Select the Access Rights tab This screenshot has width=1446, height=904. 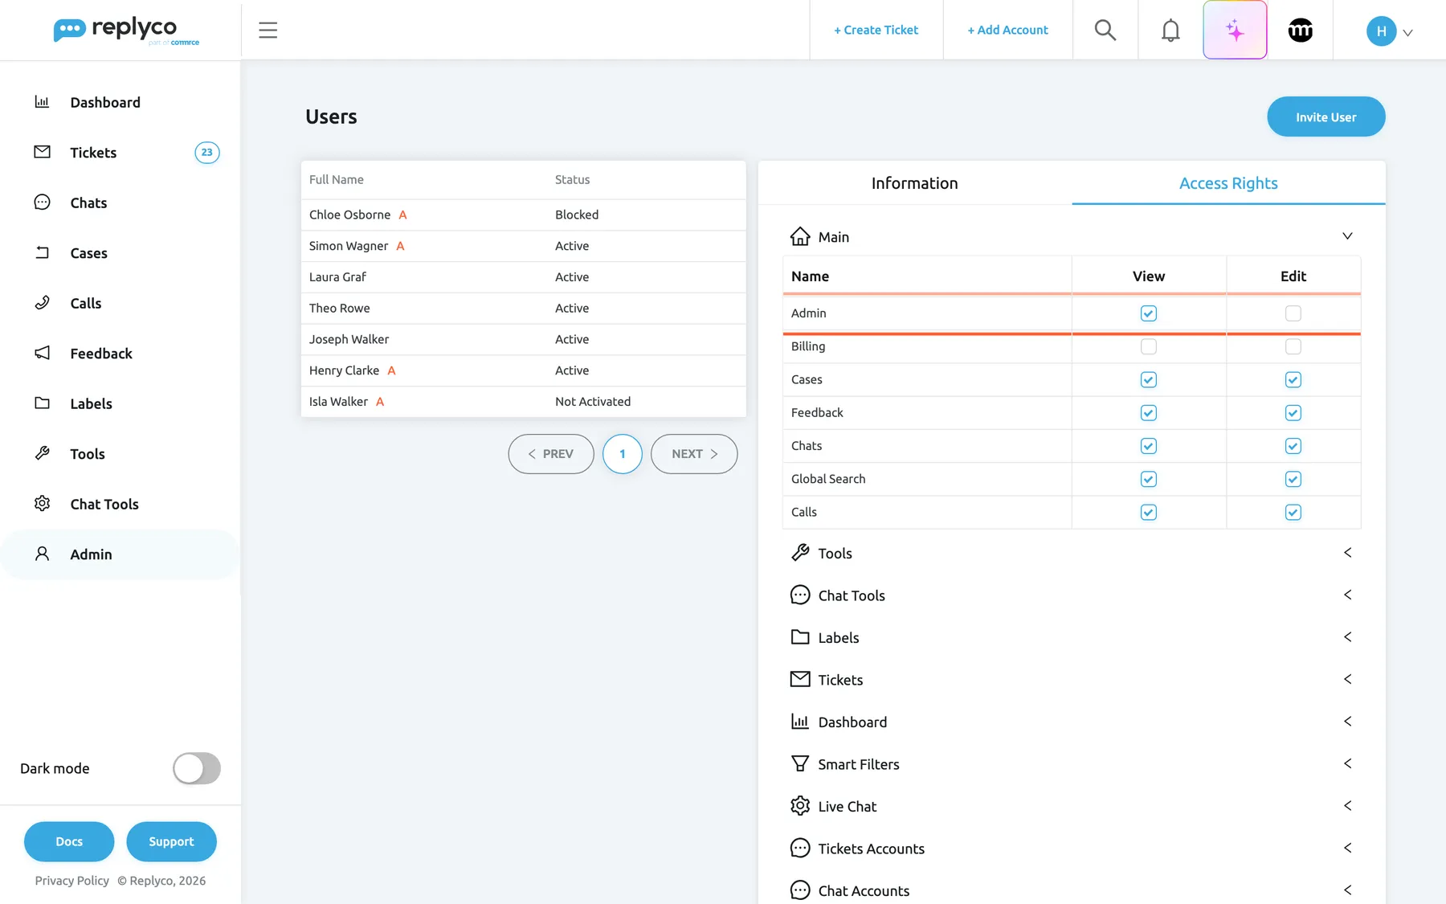point(1228,183)
